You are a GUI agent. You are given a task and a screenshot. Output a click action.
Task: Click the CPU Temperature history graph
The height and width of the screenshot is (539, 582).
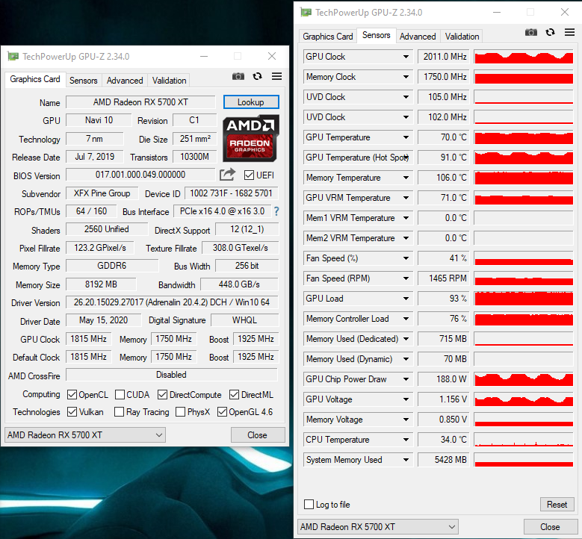point(524,440)
